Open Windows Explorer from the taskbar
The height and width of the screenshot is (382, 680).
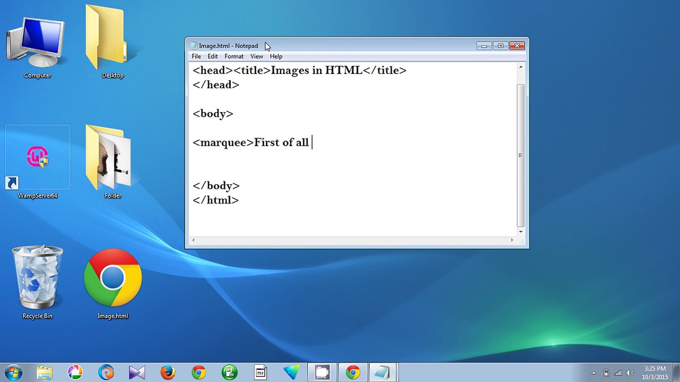point(45,372)
